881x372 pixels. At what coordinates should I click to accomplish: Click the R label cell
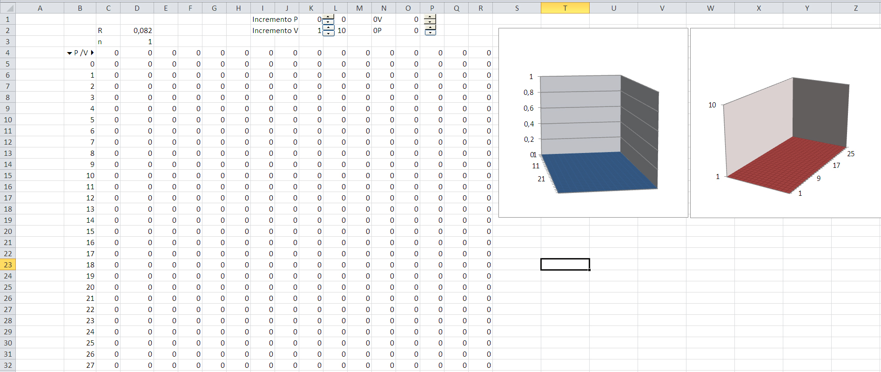(x=108, y=30)
